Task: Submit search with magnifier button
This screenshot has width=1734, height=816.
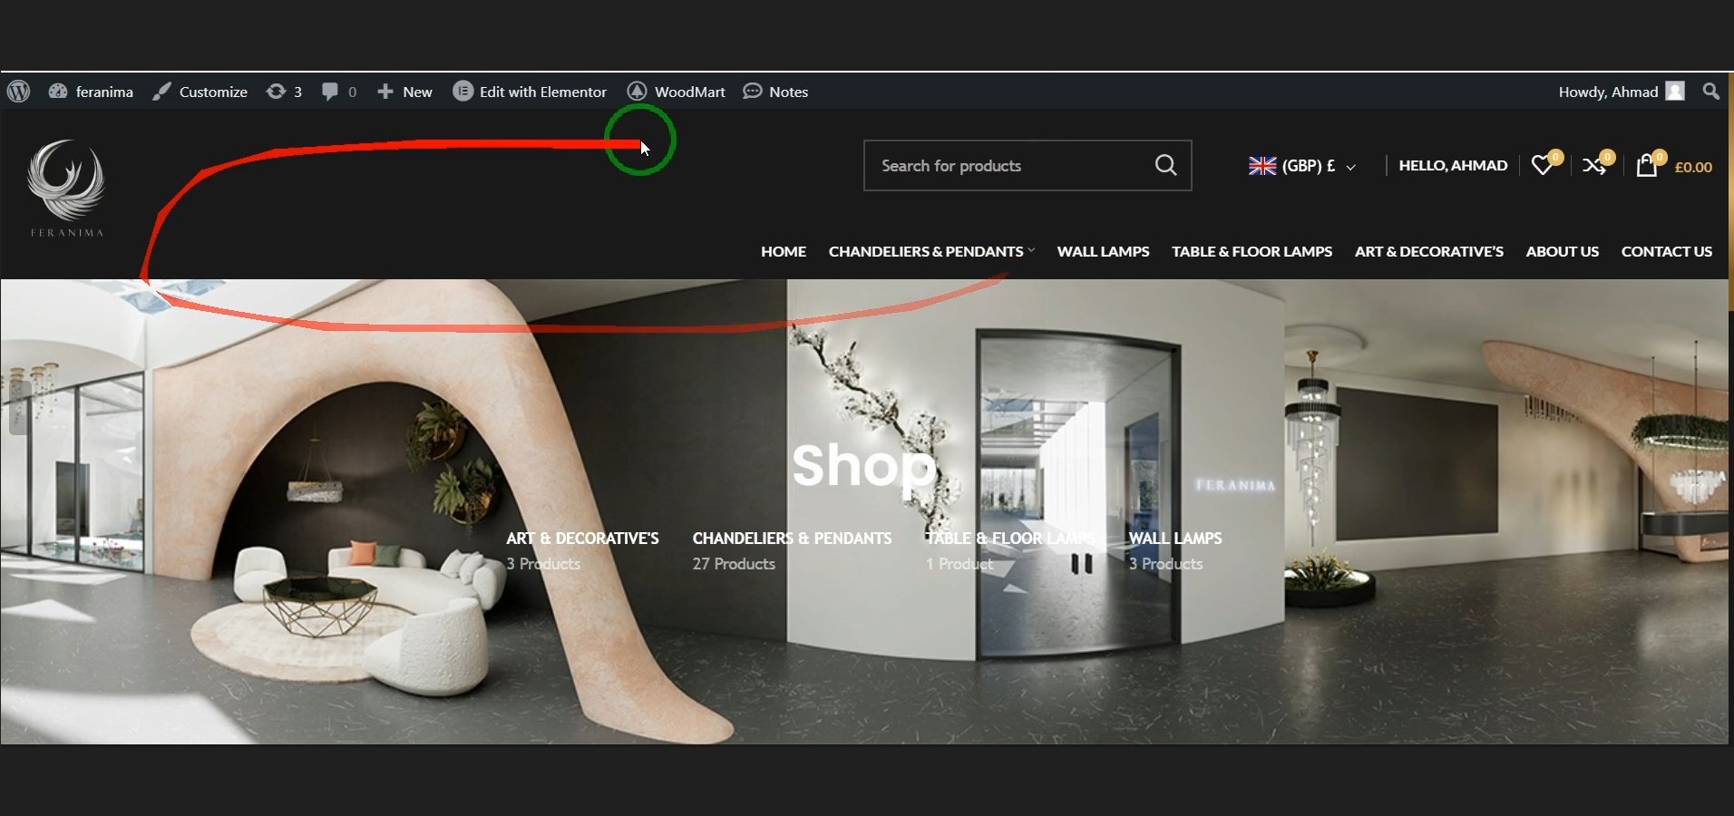Action: coord(1165,165)
